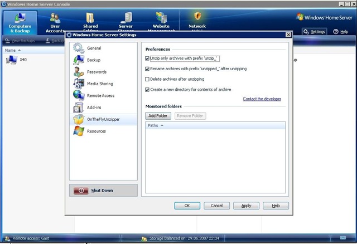Select the Add-ins settings entry
The image size is (357, 244).
point(103,108)
